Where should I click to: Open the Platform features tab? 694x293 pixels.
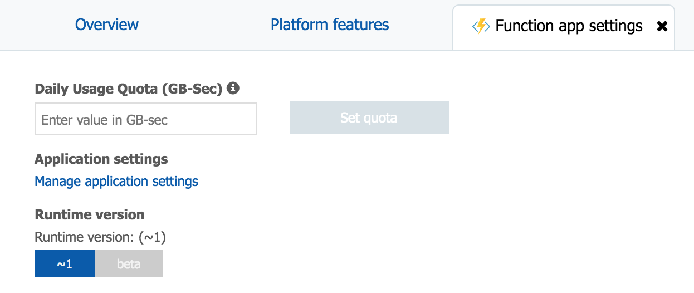[330, 25]
